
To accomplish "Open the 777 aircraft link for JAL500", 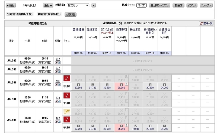I will (58, 59).
